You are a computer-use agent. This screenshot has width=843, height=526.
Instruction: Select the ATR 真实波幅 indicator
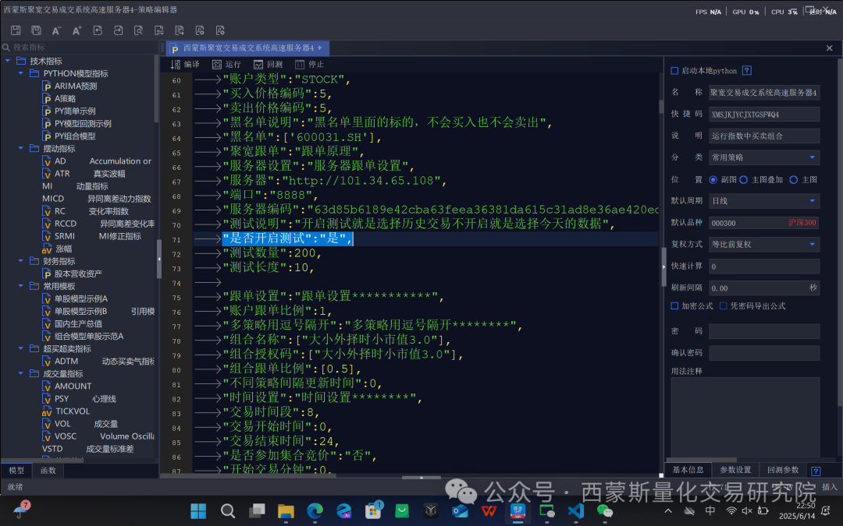84,173
